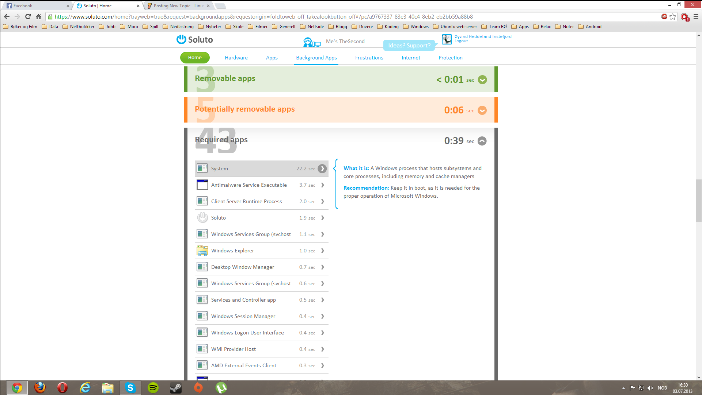Open Skype from the taskbar
Screen dimensions: 702x395
[130, 387]
